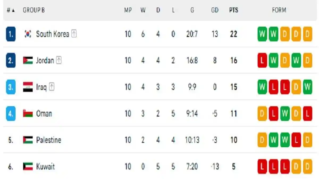Open the Kuwait team link
Image resolution: width=319 pixels, height=179 pixels.
(x=45, y=167)
